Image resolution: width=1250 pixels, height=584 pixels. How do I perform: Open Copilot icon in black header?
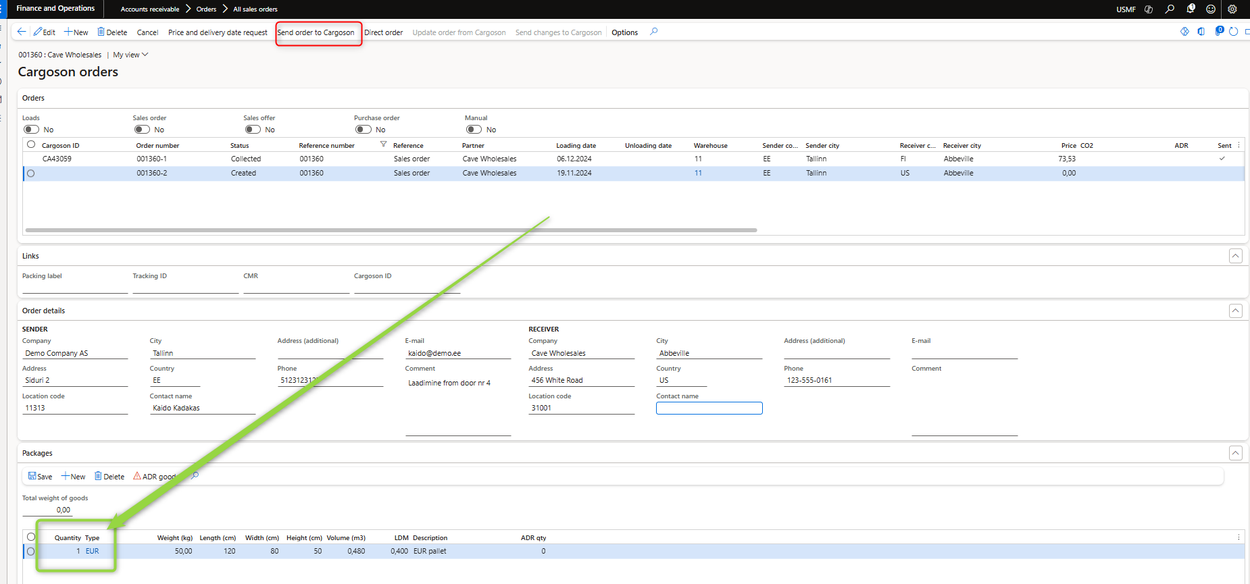(1149, 9)
